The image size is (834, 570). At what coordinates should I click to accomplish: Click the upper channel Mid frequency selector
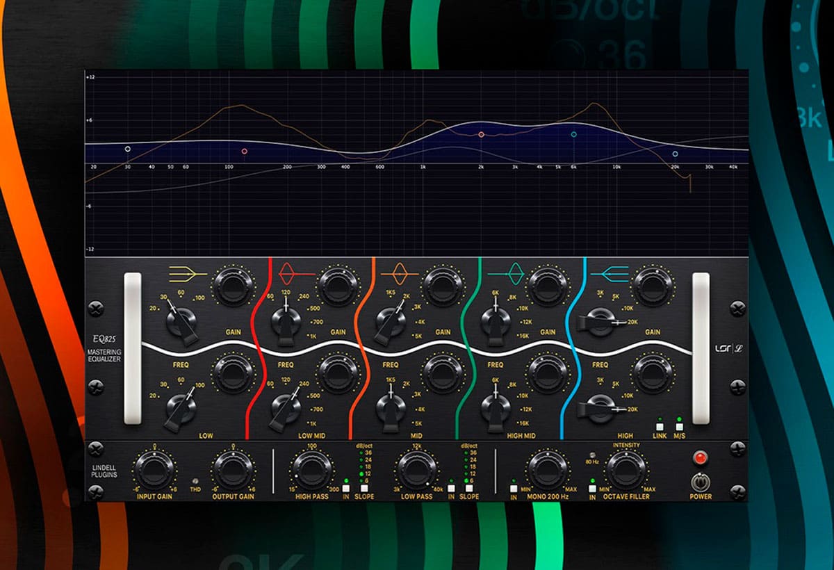[391, 322]
